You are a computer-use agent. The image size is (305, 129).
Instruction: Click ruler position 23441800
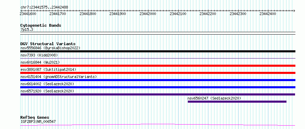click(x=88, y=14)
